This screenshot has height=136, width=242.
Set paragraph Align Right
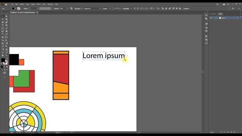point(138,8)
